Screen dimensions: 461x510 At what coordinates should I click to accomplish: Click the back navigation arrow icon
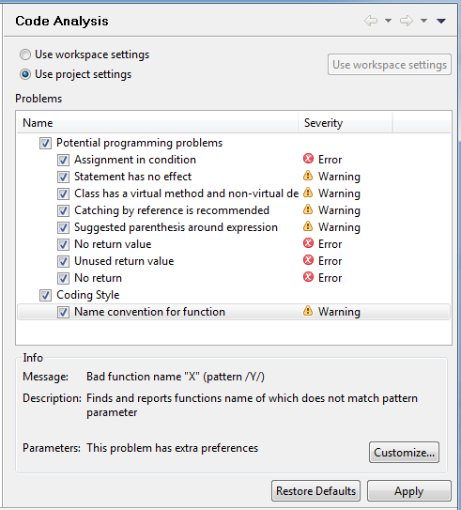point(371,21)
